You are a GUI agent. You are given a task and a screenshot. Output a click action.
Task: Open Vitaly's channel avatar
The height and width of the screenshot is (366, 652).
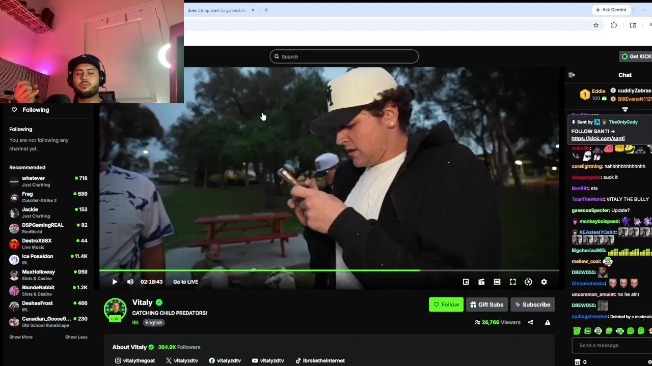tap(115, 310)
